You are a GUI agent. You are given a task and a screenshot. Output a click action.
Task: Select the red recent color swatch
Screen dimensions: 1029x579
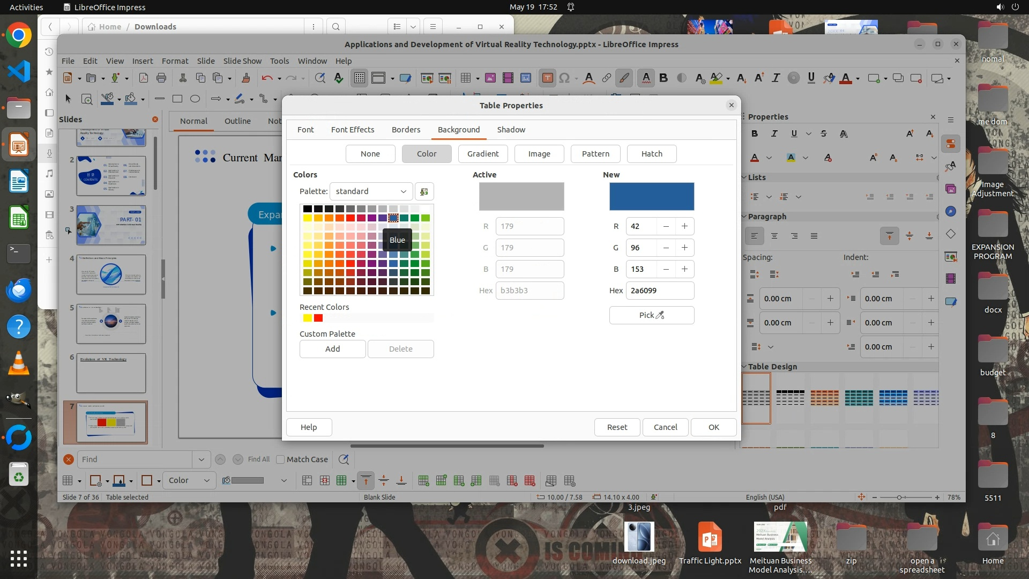318,318
